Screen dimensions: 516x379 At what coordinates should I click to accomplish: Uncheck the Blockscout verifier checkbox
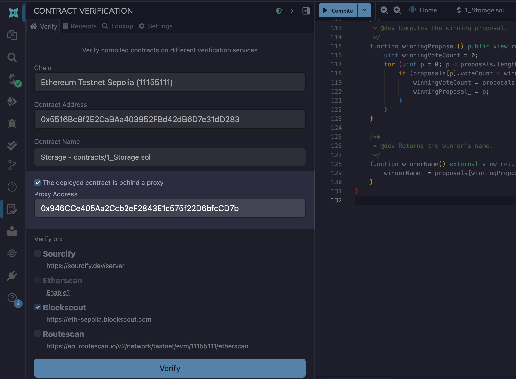click(38, 307)
